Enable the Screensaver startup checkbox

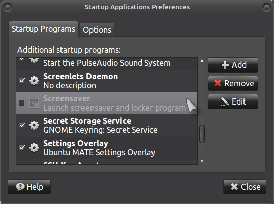tap(22, 103)
